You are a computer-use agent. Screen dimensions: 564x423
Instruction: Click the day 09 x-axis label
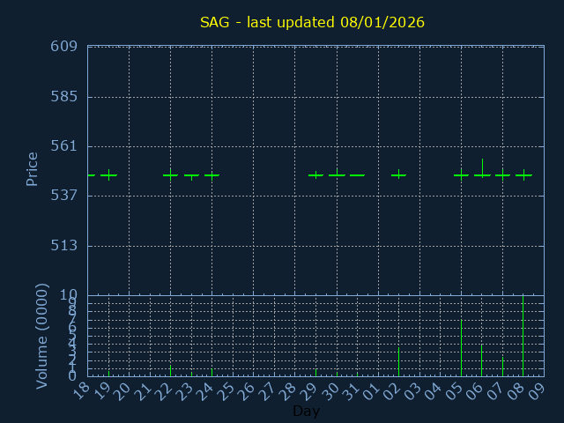click(x=534, y=391)
